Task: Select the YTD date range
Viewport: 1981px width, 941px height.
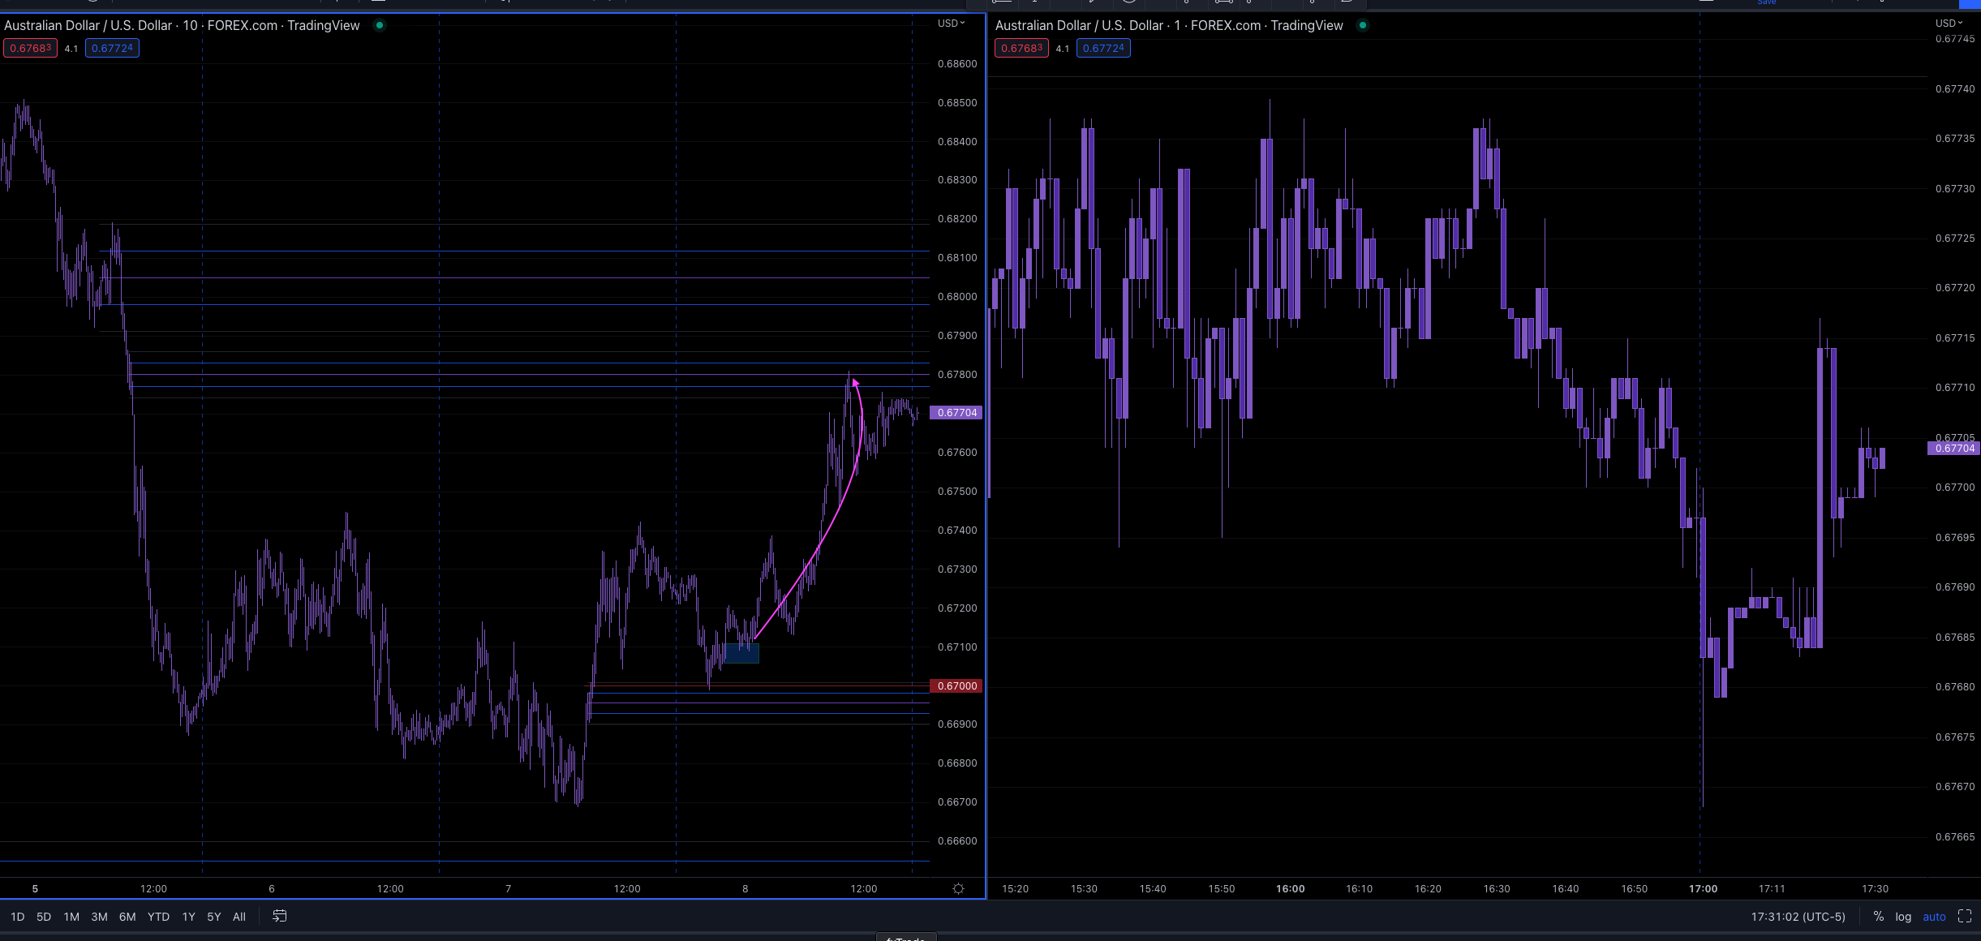Action: [x=158, y=917]
